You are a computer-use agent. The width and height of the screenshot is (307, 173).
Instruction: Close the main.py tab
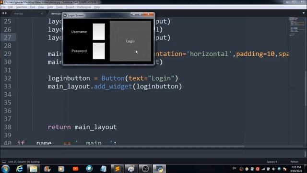(42, 14)
